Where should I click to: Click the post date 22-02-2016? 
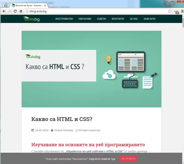(42, 130)
